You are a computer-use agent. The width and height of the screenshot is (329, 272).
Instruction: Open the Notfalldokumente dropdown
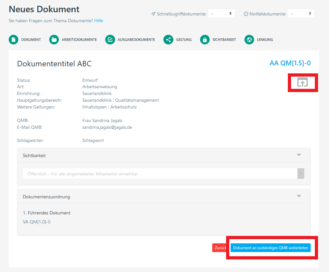tap(301, 14)
